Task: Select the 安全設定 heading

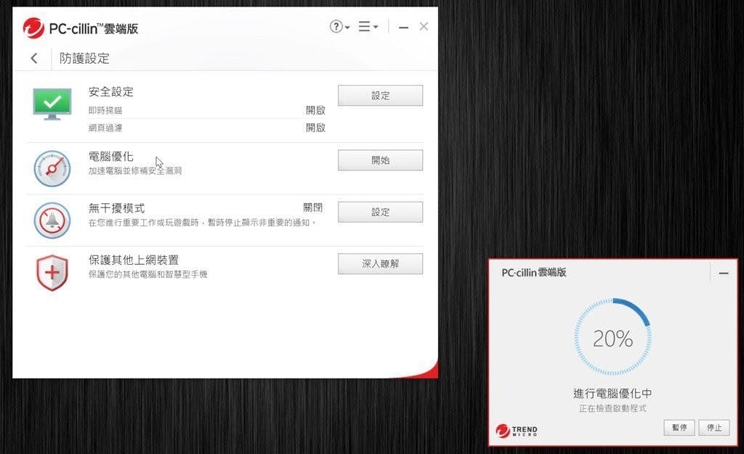Action: (111, 92)
